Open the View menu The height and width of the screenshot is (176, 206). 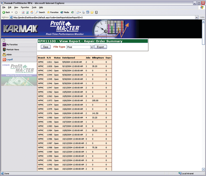click(16, 7)
